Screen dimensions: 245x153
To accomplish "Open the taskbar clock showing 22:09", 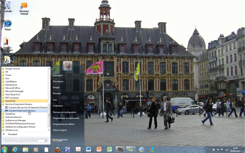I will click(235, 149).
